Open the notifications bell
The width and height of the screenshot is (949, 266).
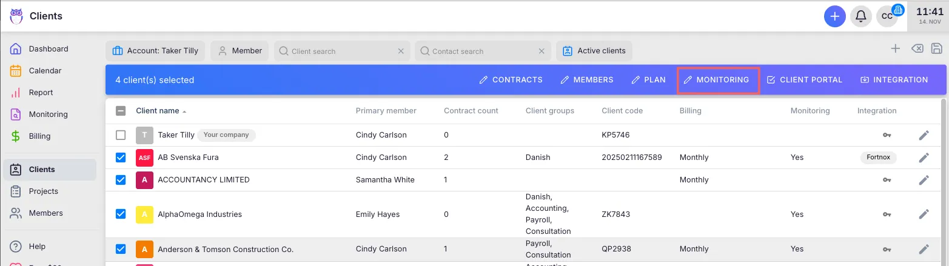tap(860, 16)
